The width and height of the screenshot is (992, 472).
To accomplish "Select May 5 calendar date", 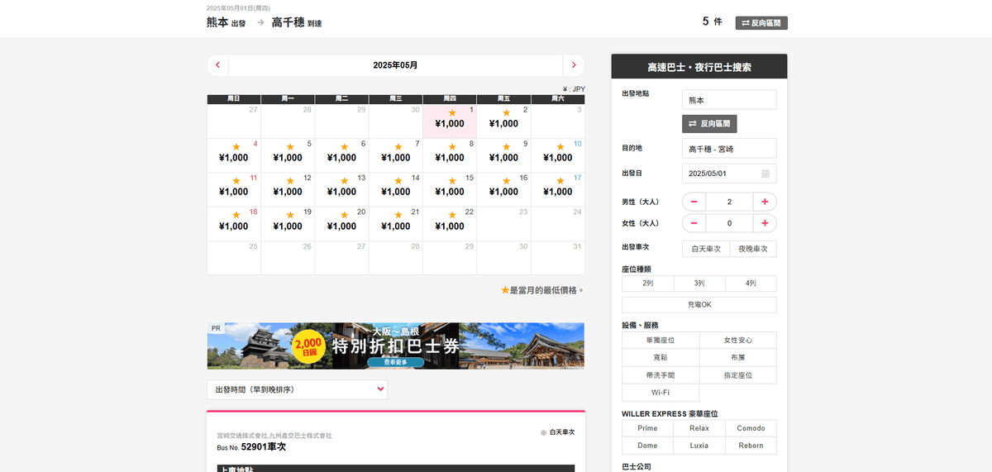I will pos(288,155).
